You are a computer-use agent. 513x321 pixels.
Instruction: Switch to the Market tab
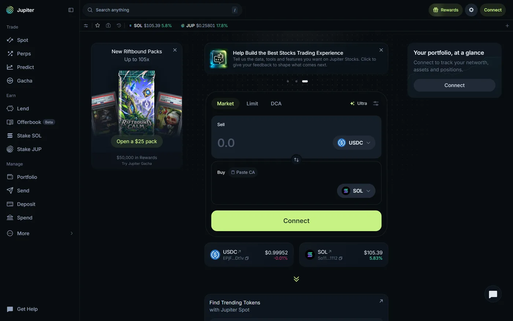pyautogui.click(x=225, y=103)
